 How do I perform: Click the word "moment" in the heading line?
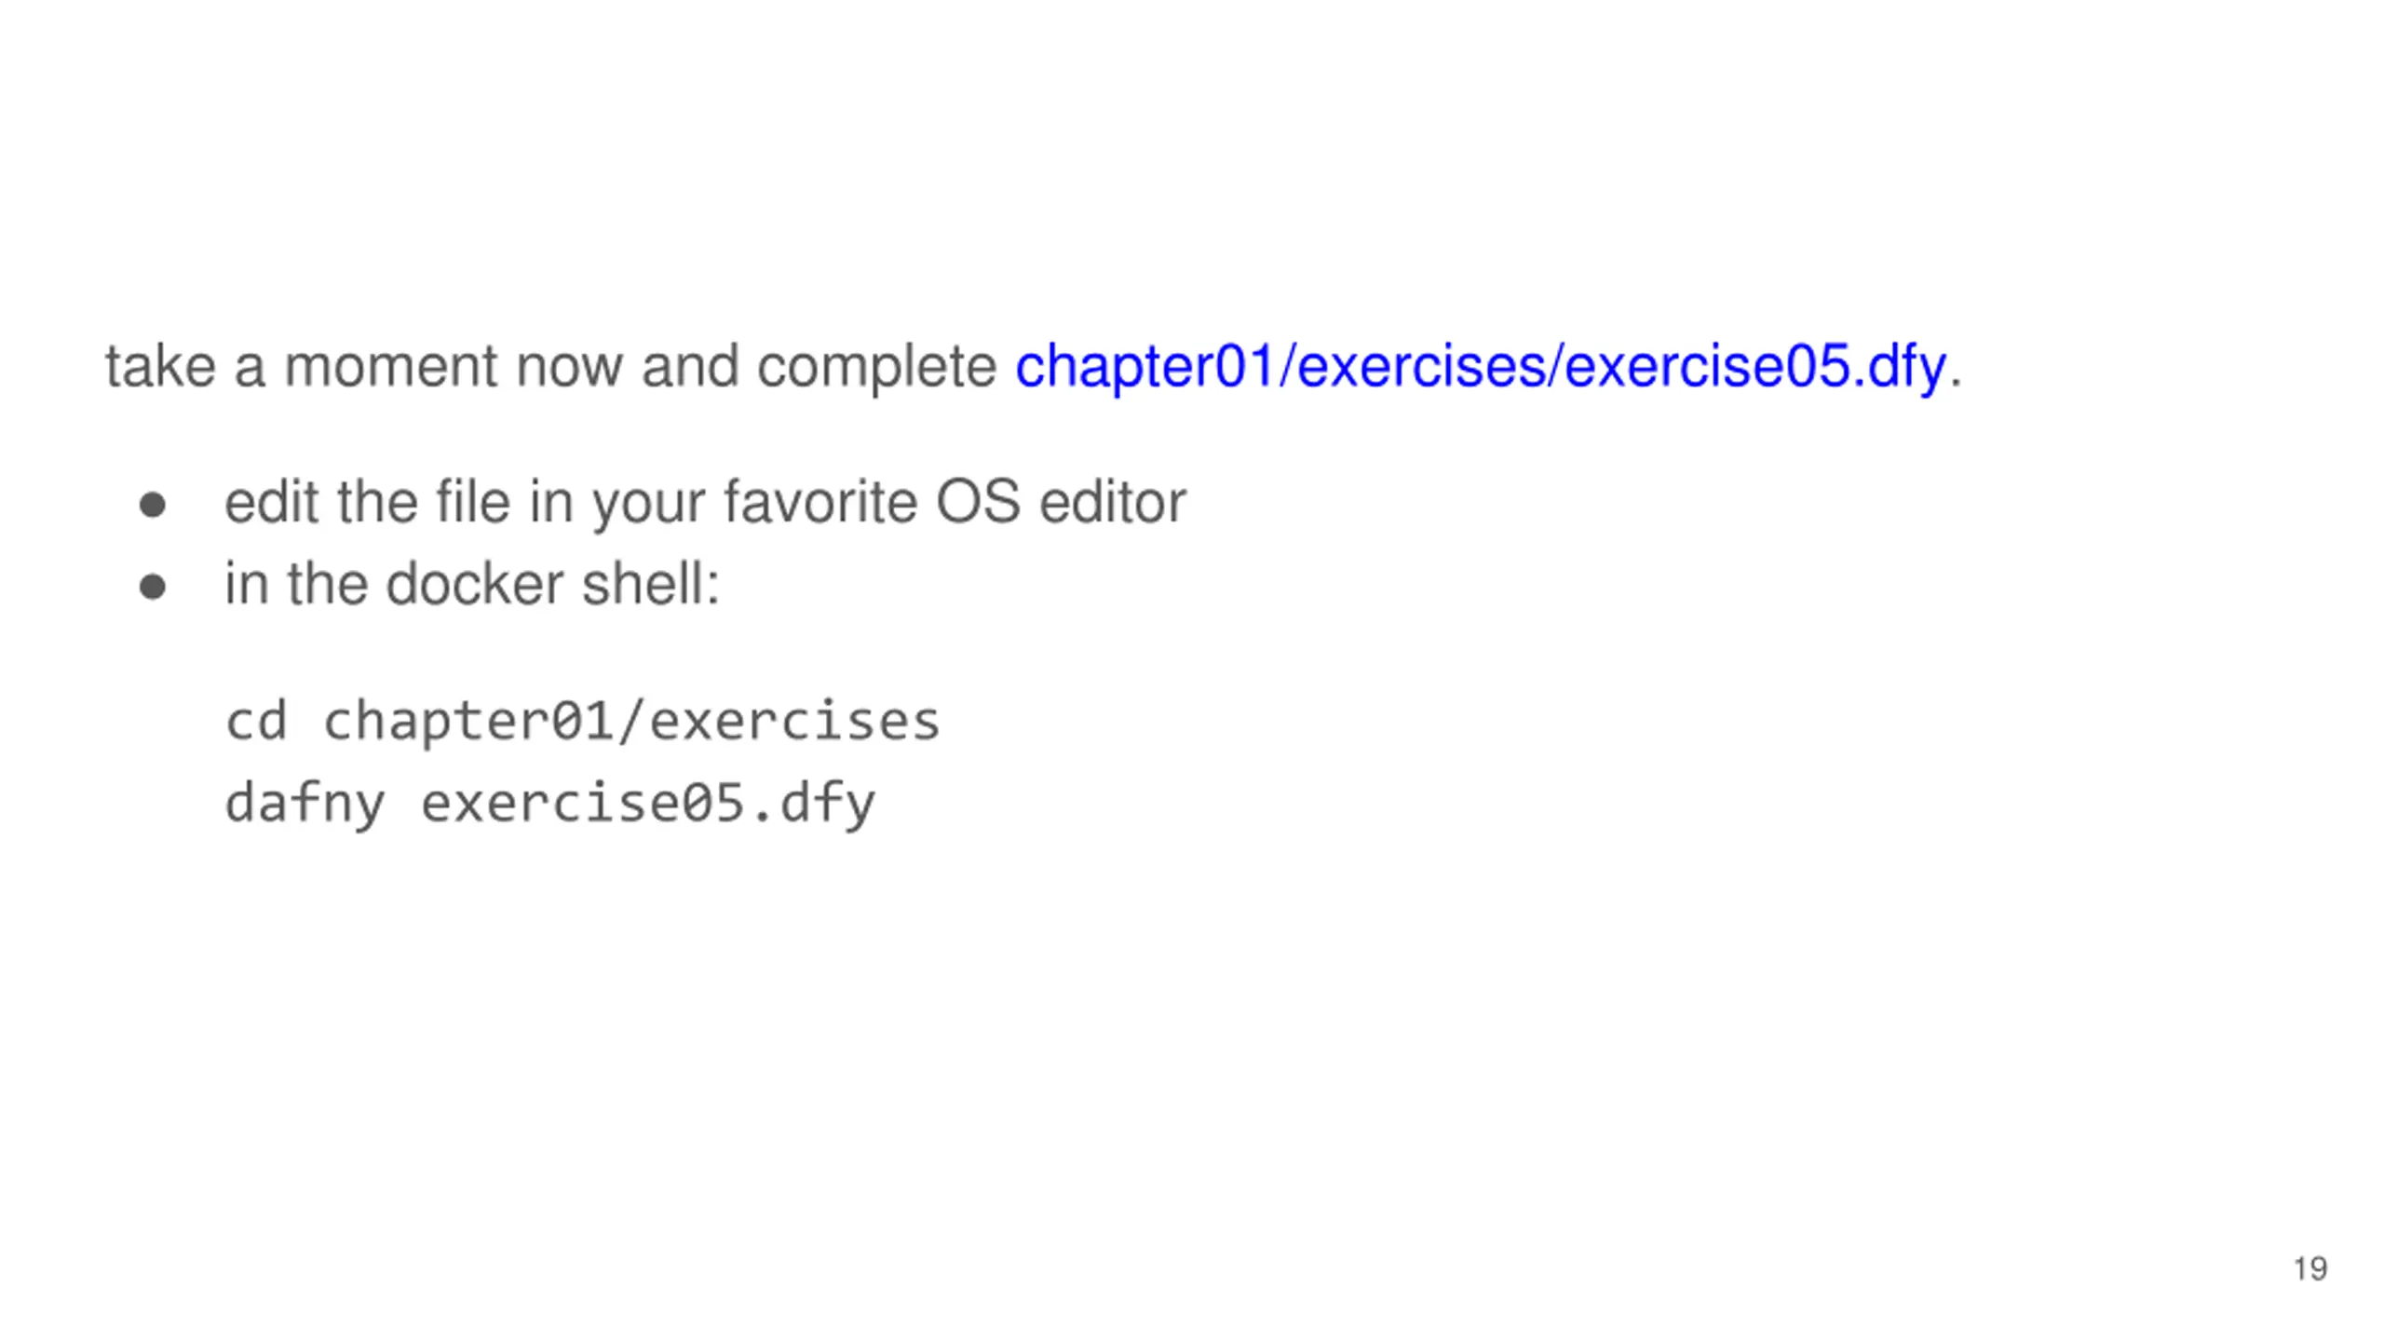click(389, 366)
